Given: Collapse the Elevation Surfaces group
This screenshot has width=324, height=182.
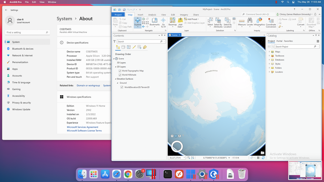Looking at the screenshot, I should click(116, 79).
